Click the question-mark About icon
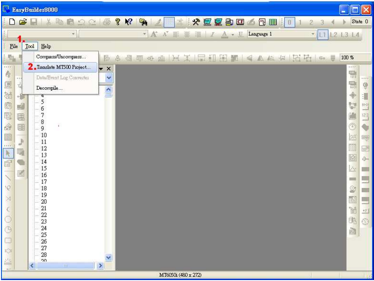374x281 pixels. point(118,22)
